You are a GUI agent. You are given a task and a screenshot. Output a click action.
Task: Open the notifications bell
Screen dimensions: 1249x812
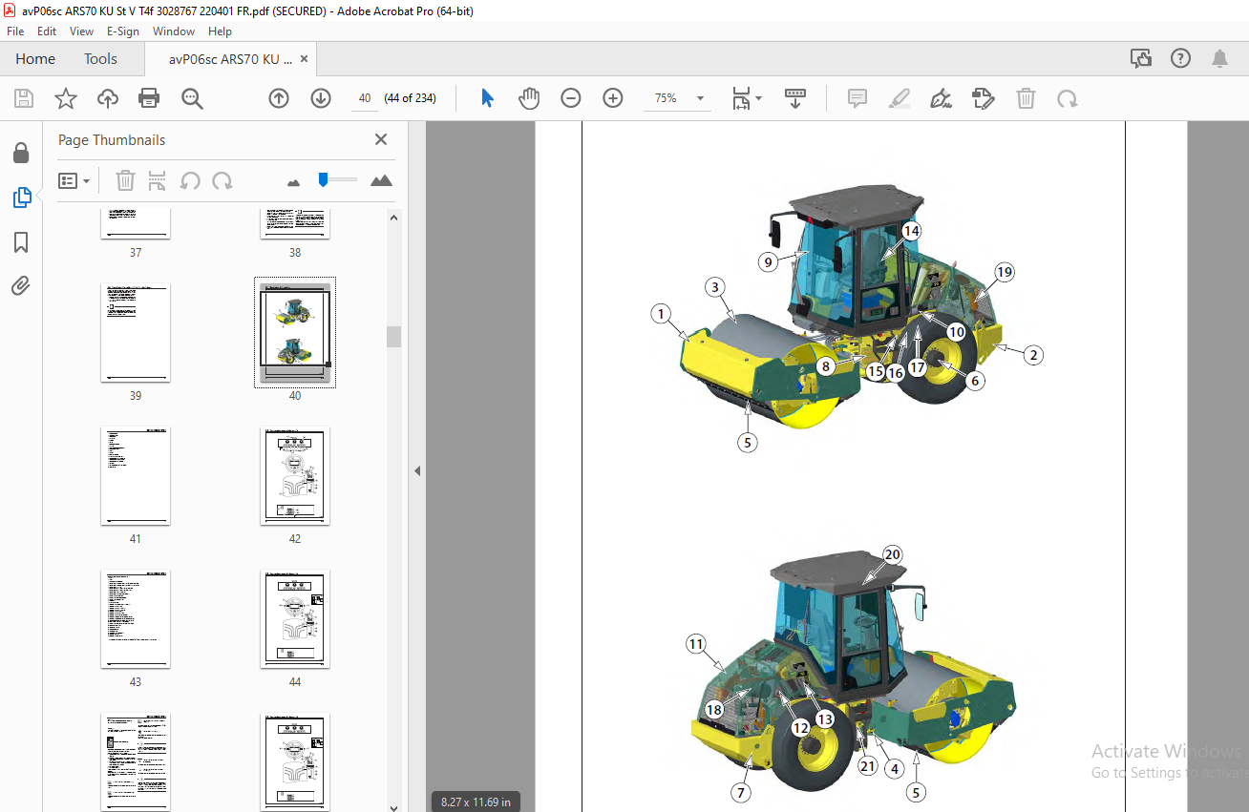1219,58
